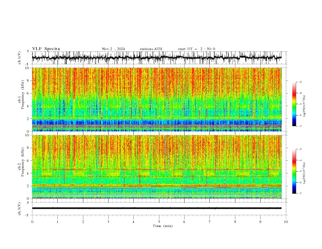Click the "-3" value on ch.2 colorbar
Screen dimensions: 322x249
(x=300, y=149)
